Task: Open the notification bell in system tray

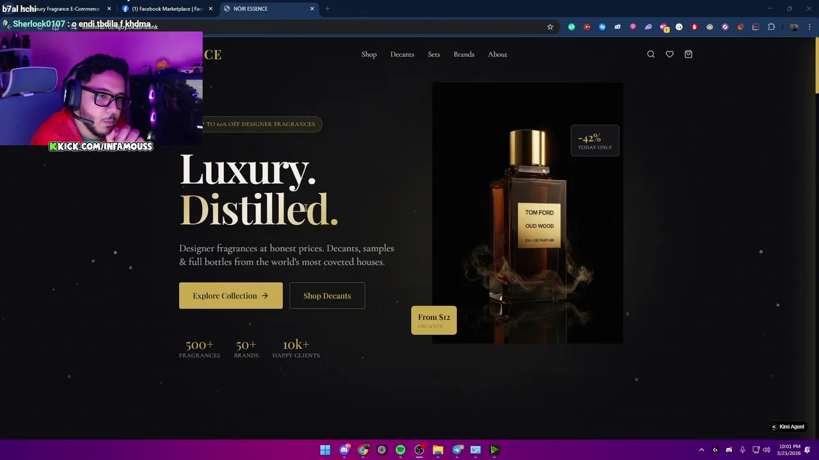Action: (x=807, y=450)
